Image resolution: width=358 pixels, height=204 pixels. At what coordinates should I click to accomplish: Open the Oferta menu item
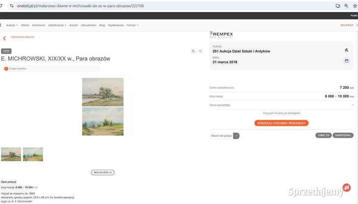point(25,25)
